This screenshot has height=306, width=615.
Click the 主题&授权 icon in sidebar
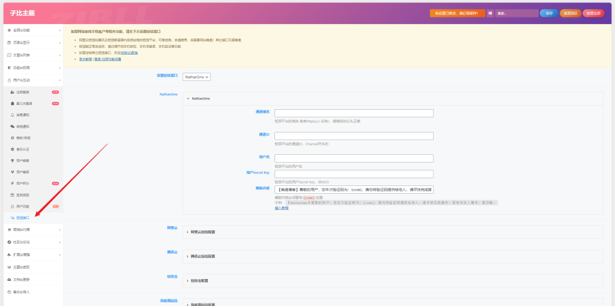[9, 267]
